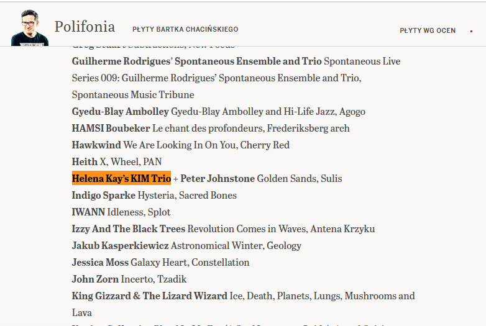Click the Hawkwind entry
Image resolution: width=486 pixels, height=326 pixels.
(181, 145)
